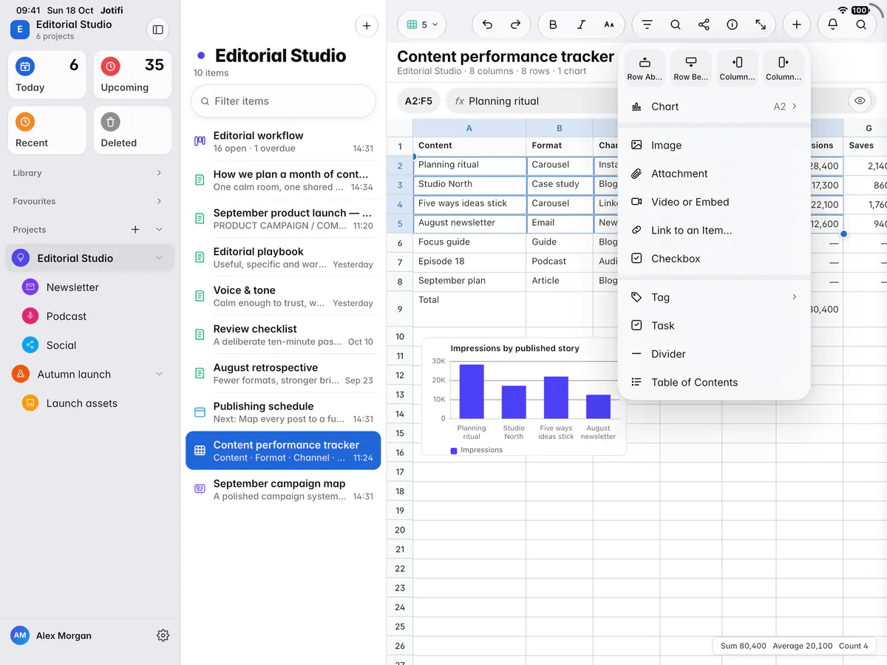Screen dimensions: 887x665
Task: Click the Impressions by published story chart
Action: tap(523, 397)
